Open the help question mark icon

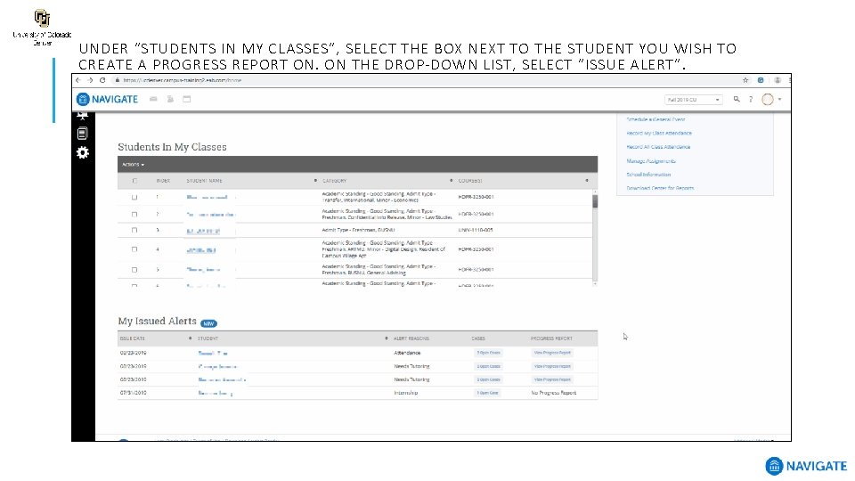click(x=751, y=99)
